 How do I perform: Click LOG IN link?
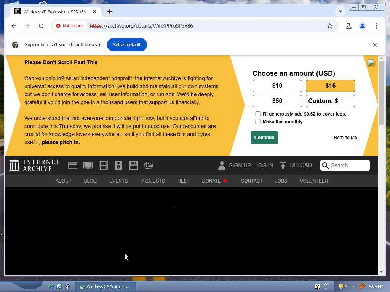264,165
